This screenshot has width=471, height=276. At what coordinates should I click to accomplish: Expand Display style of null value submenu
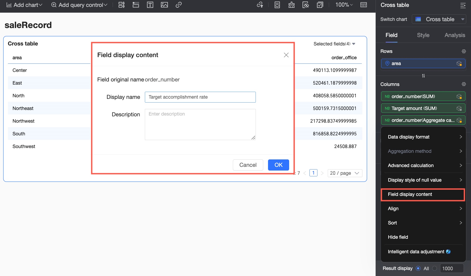pos(423,180)
